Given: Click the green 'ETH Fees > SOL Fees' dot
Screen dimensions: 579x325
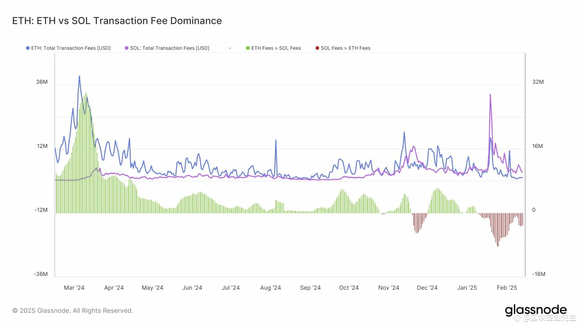Looking at the screenshot, I should pos(247,48).
